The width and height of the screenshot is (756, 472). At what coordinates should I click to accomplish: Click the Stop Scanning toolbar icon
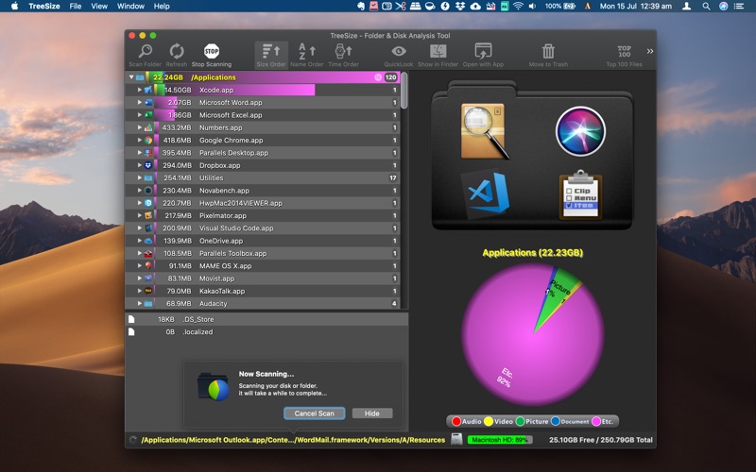(x=211, y=51)
